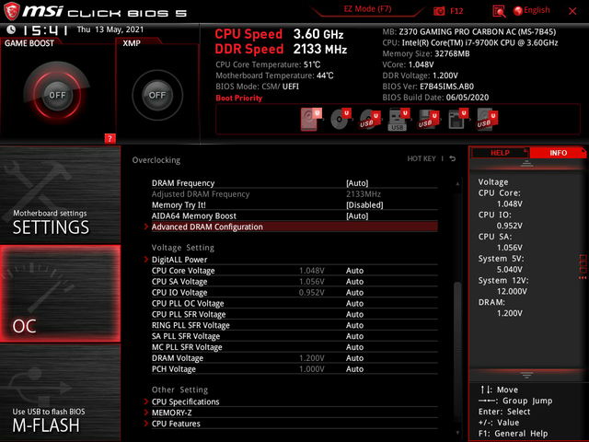
Task: Select CPU SA Voltage Auto field
Action: pyautogui.click(x=354, y=281)
